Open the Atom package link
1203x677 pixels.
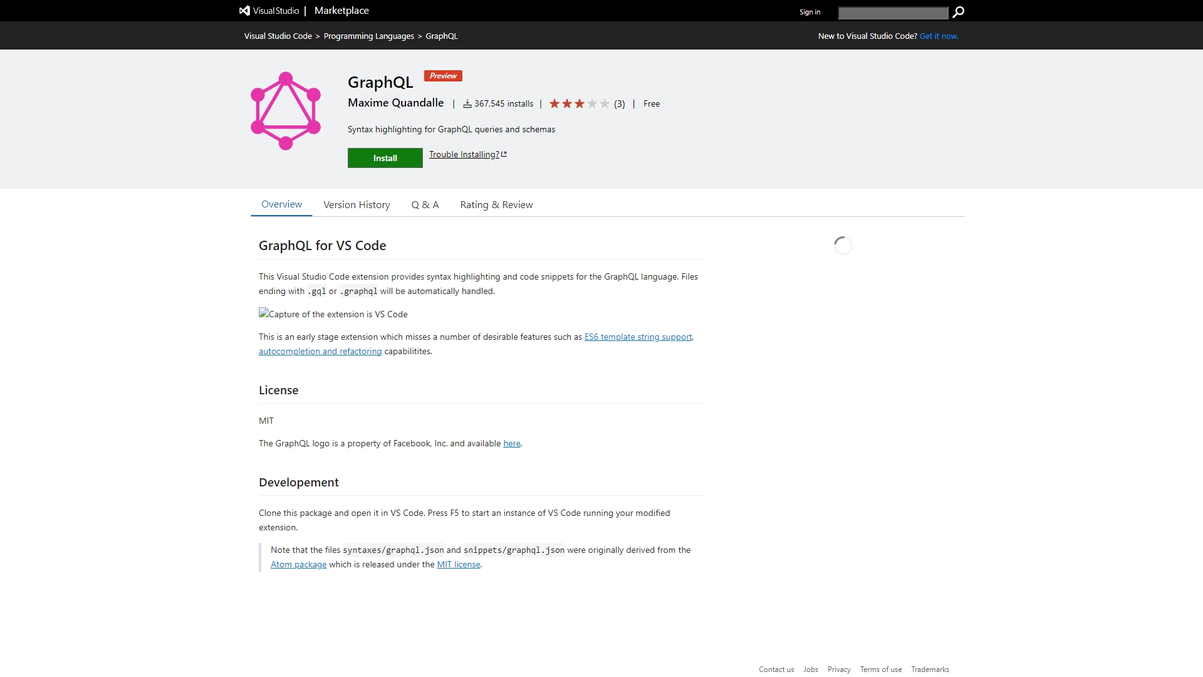coord(298,564)
